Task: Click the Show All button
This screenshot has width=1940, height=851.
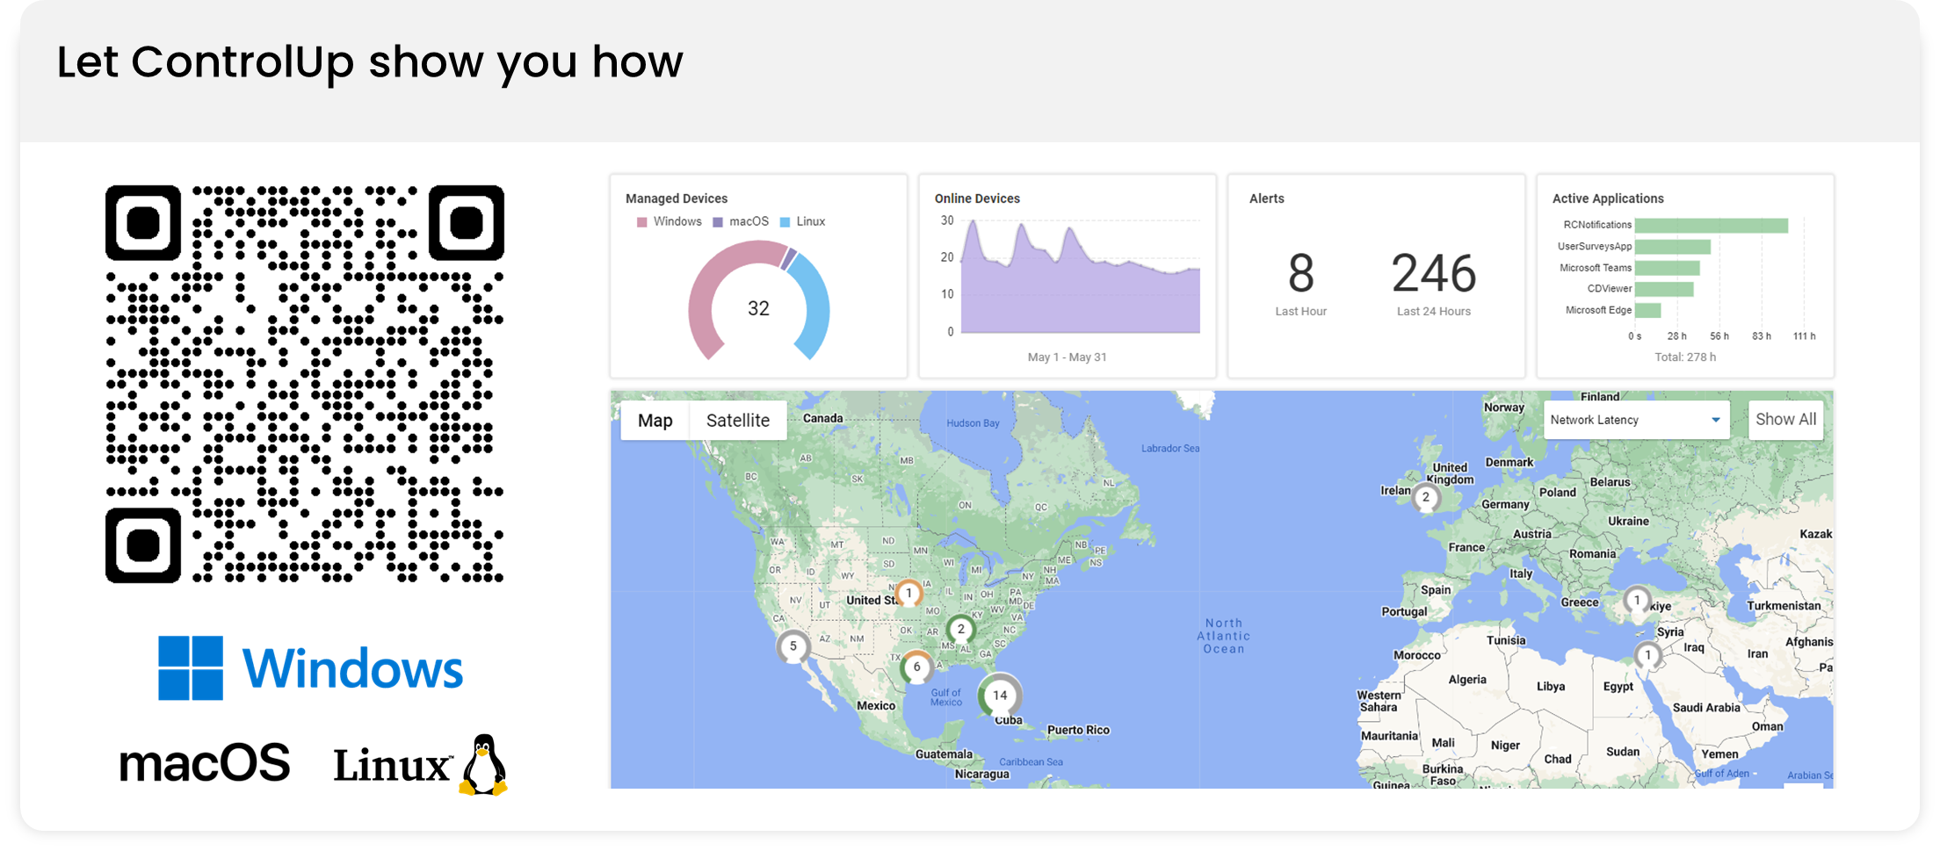Action: pos(1785,420)
